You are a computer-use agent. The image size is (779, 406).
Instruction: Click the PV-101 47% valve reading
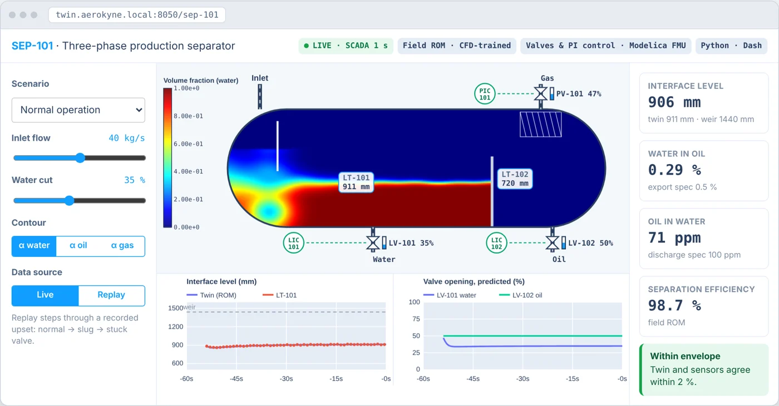(579, 94)
